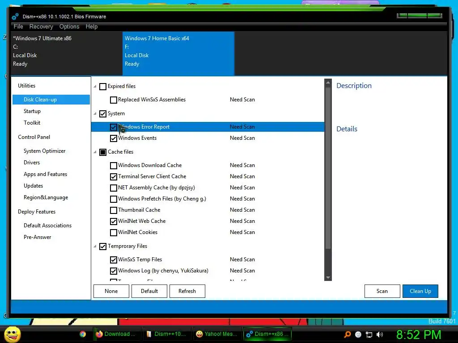Collapse the Cache files group

[x=95, y=152]
